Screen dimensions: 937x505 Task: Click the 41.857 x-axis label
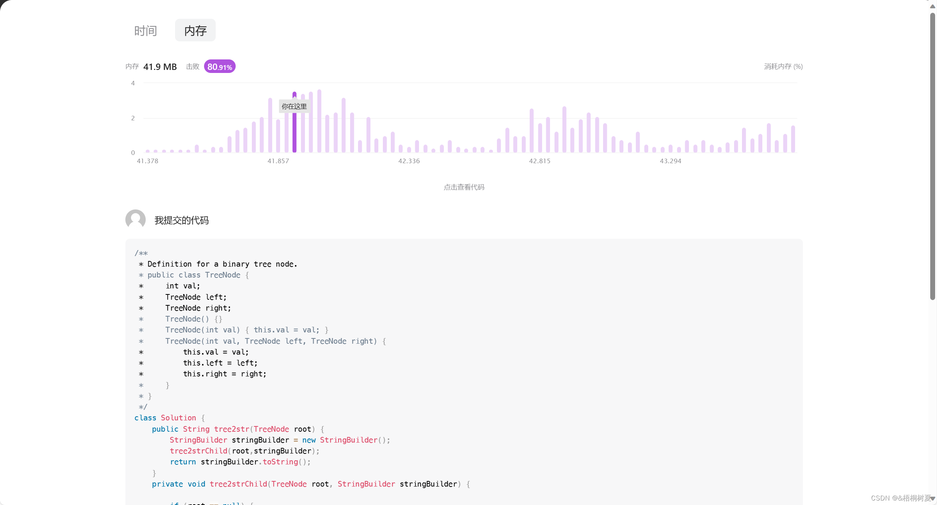pyautogui.click(x=278, y=161)
